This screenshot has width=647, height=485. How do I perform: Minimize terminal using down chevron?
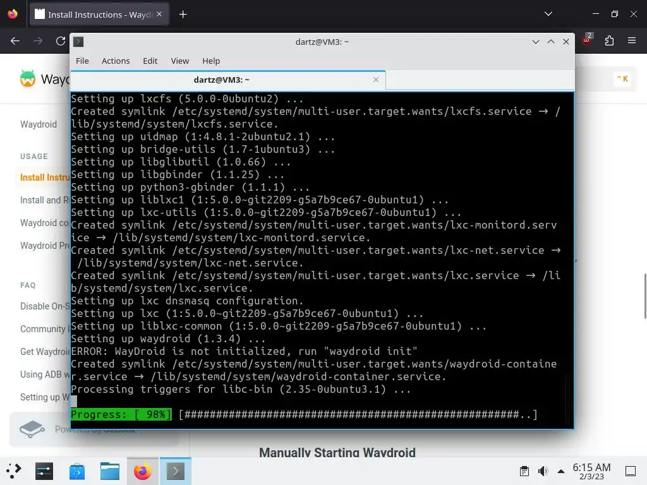(536, 42)
